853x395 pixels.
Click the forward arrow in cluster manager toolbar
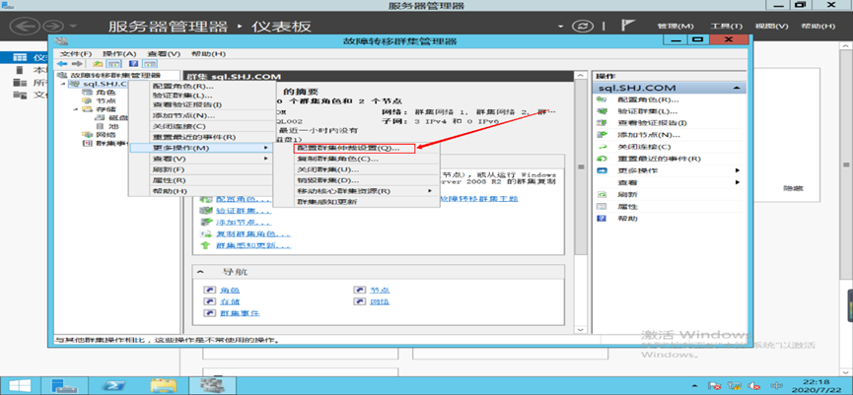pos(77,64)
